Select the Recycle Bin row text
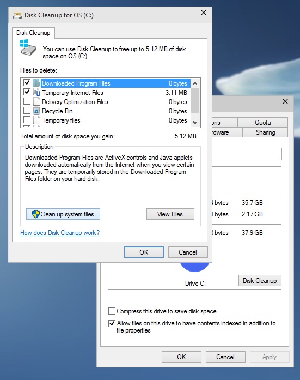Viewport: 300px width, 380px height. point(57,111)
